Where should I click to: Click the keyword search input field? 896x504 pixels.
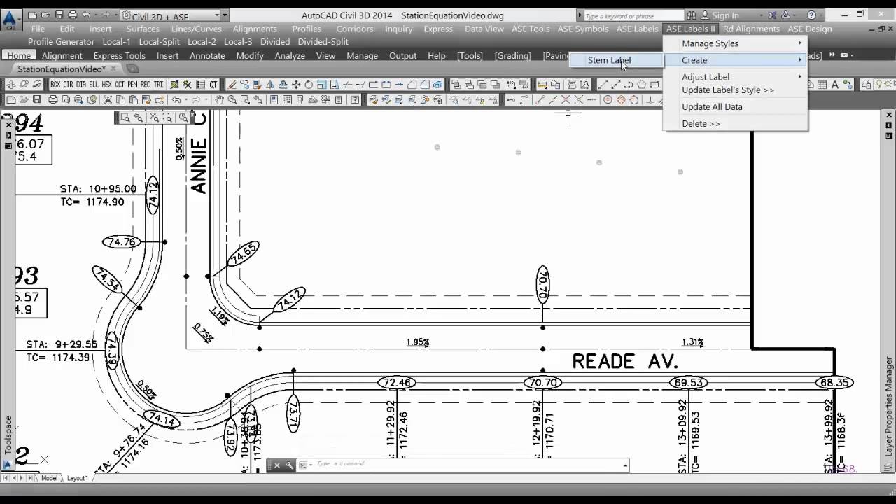634,15
